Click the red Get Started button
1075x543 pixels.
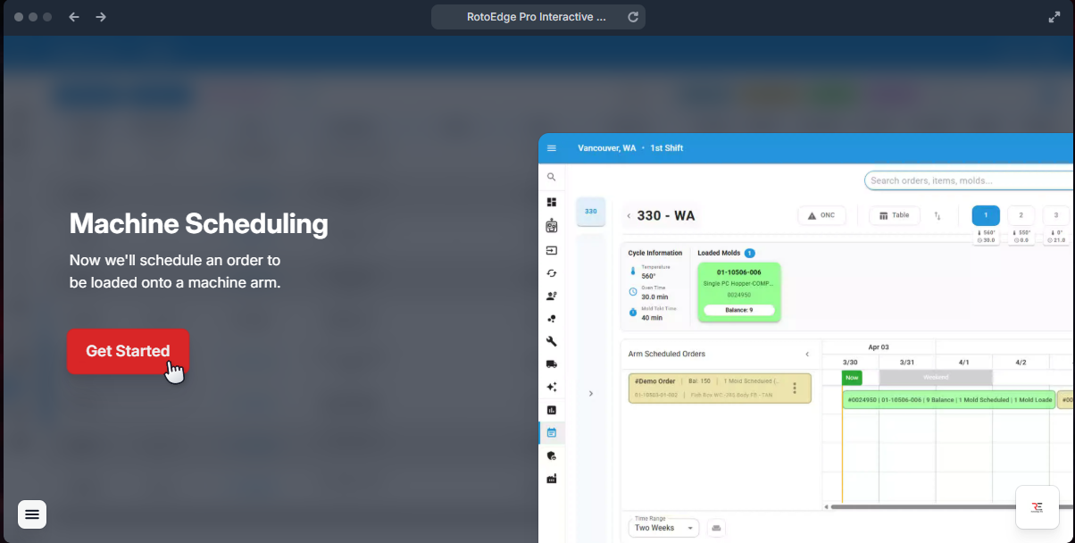click(x=128, y=351)
